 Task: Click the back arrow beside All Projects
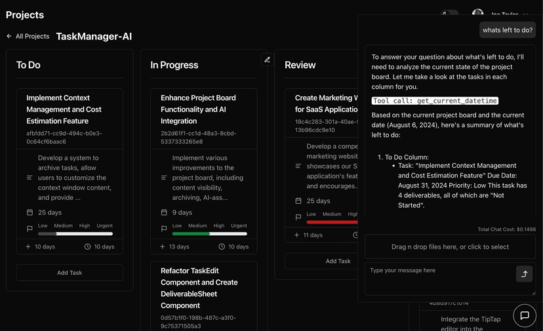[x=9, y=37]
